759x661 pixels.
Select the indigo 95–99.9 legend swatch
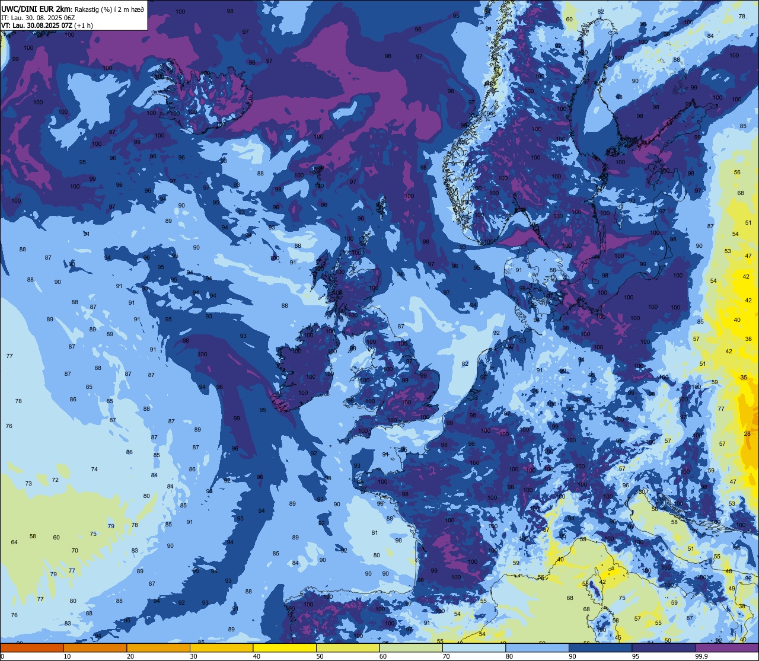pos(664,647)
